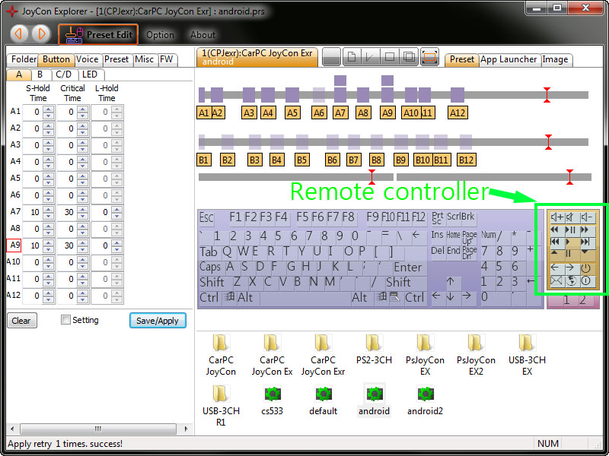Switch to the Voice tab

click(87, 59)
